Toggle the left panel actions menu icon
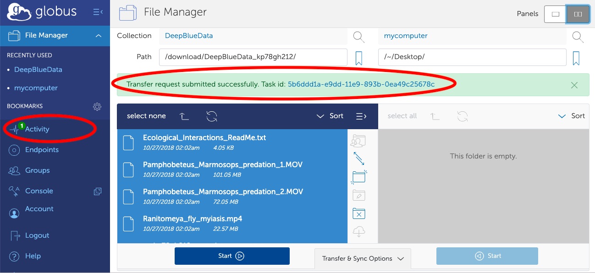 coord(361,116)
